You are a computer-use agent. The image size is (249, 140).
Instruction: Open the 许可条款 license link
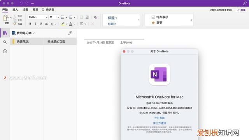(160, 118)
